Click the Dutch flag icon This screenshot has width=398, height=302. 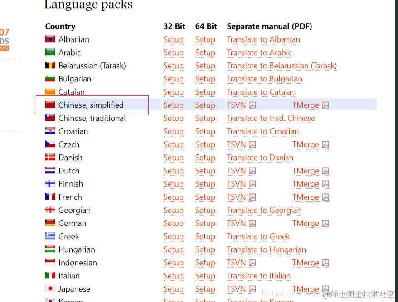tap(50, 170)
